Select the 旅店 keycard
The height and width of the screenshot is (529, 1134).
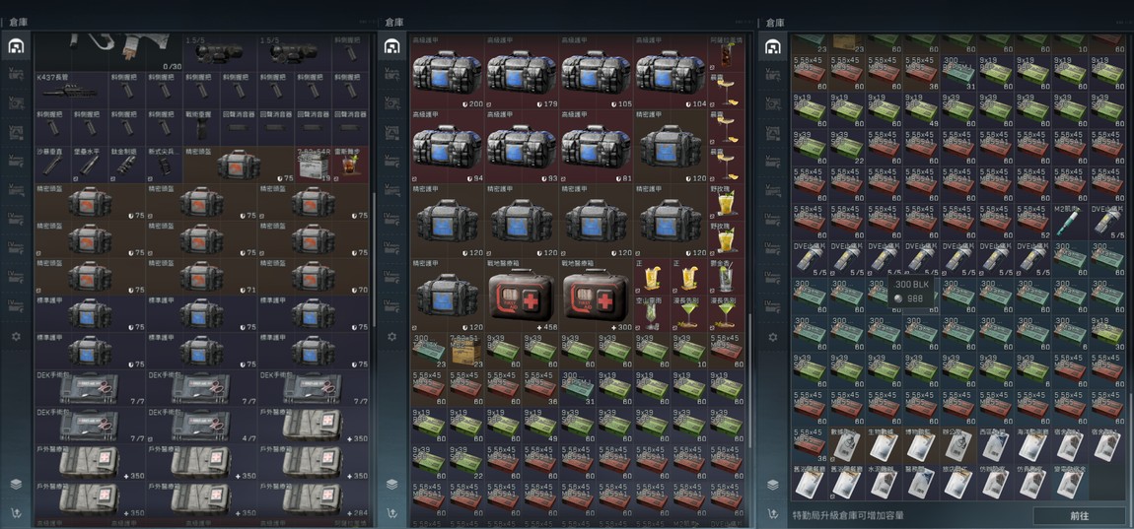[x=958, y=482]
